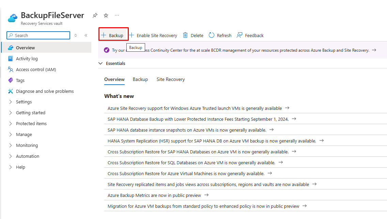Click the Tags icon in sidebar
The height and width of the screenshot is (219, 387).
pyautogui.click(x=10, y=80)
